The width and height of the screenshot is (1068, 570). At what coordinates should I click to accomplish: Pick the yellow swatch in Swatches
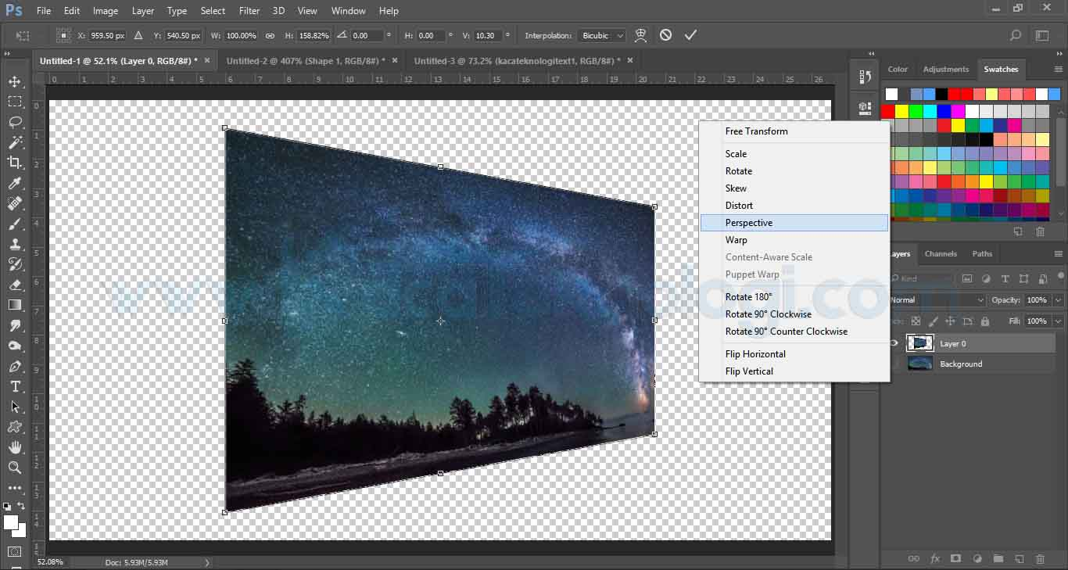point(901,111)
